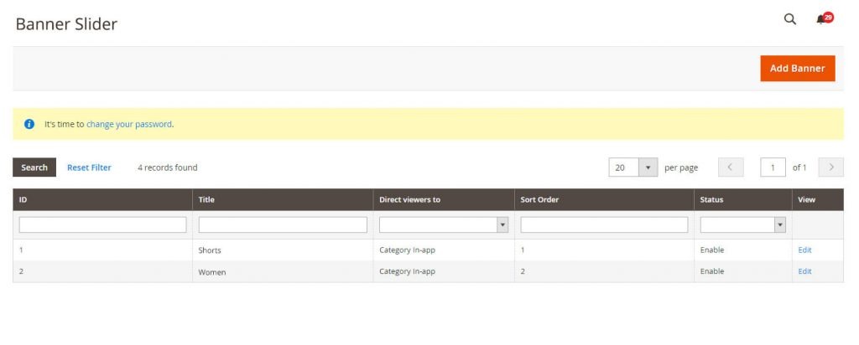Click Category In-app in Women row

(407, 271)
